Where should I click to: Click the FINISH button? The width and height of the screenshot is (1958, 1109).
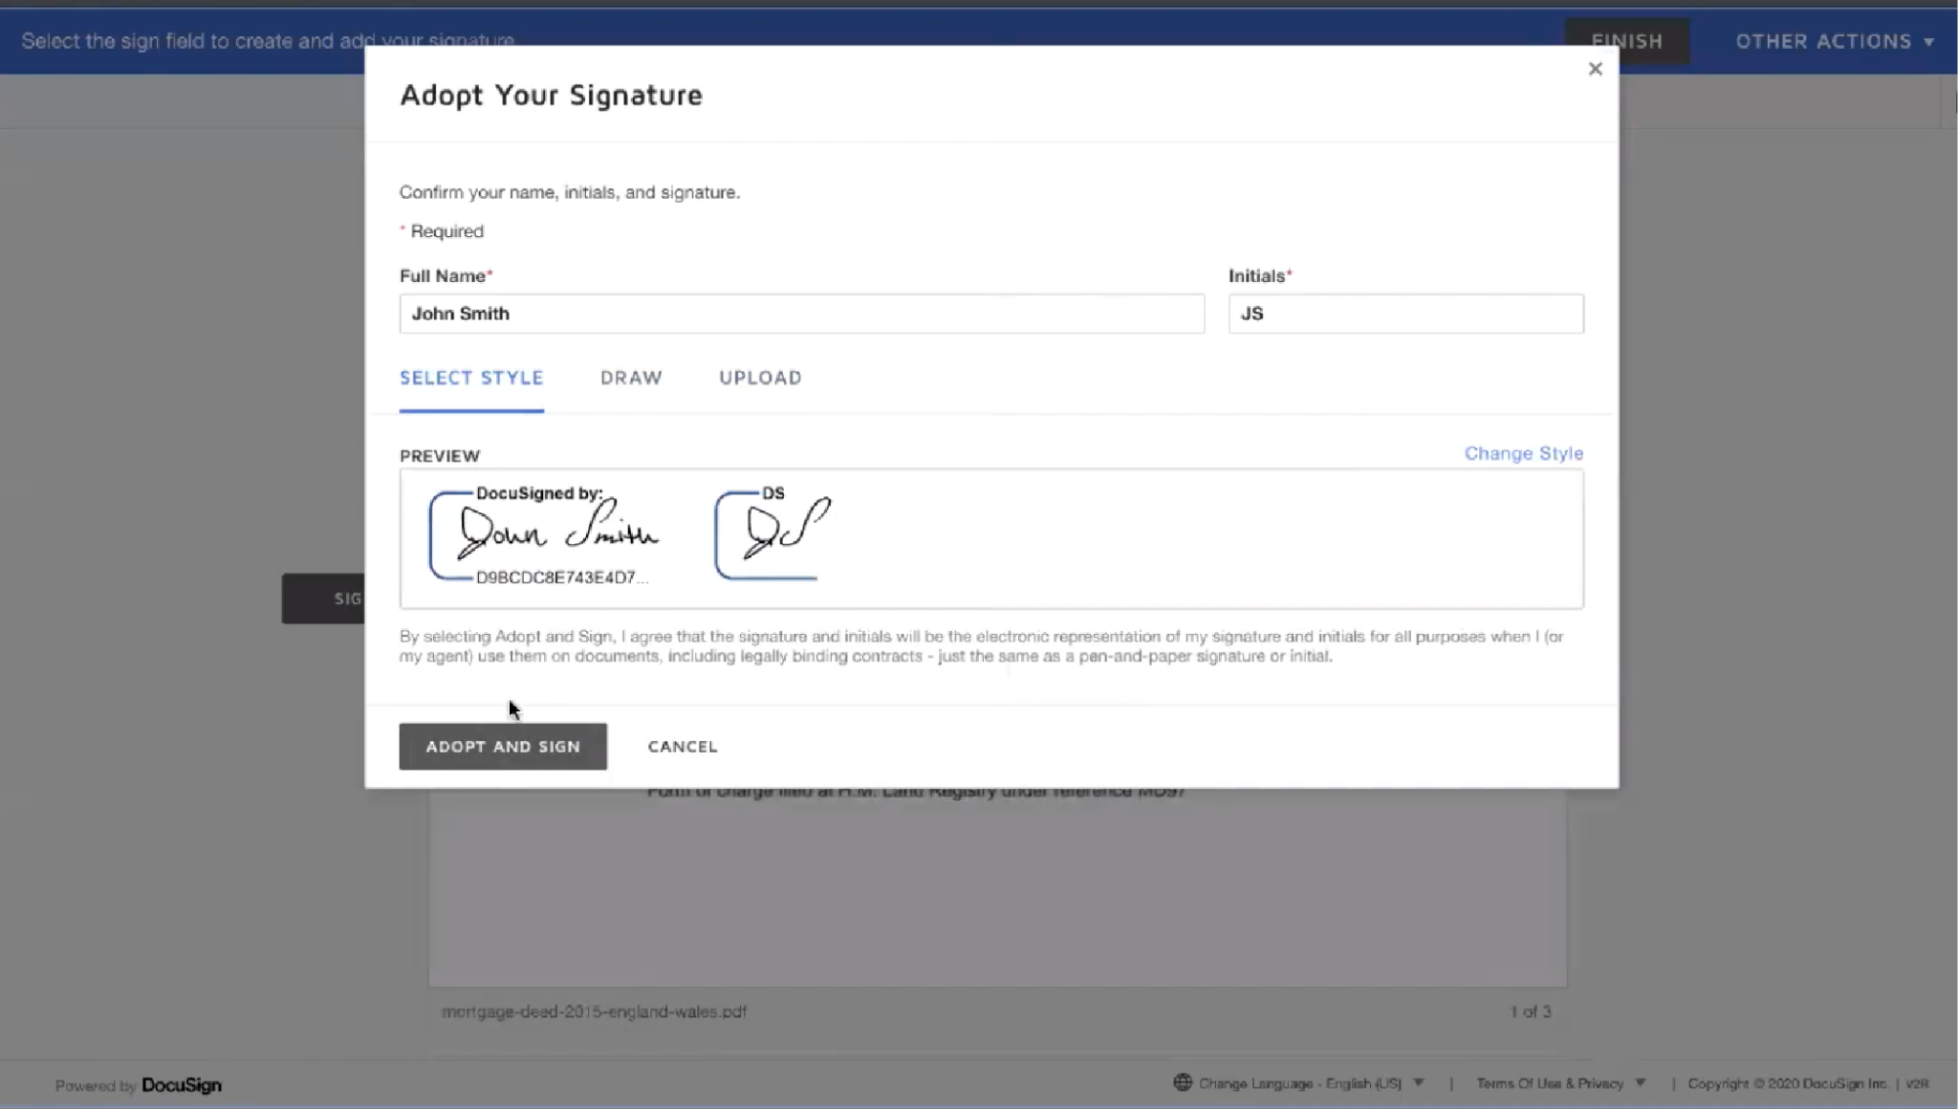coord(1626,41)
